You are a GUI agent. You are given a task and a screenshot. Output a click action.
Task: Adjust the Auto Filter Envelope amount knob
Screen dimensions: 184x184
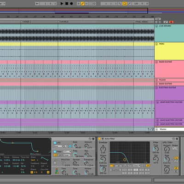coord(103,149)
